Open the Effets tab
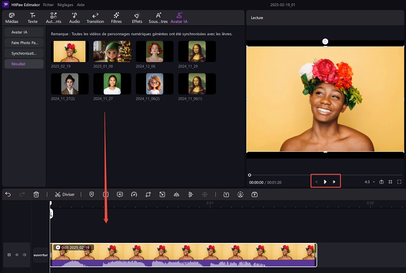 coord(137,18)
